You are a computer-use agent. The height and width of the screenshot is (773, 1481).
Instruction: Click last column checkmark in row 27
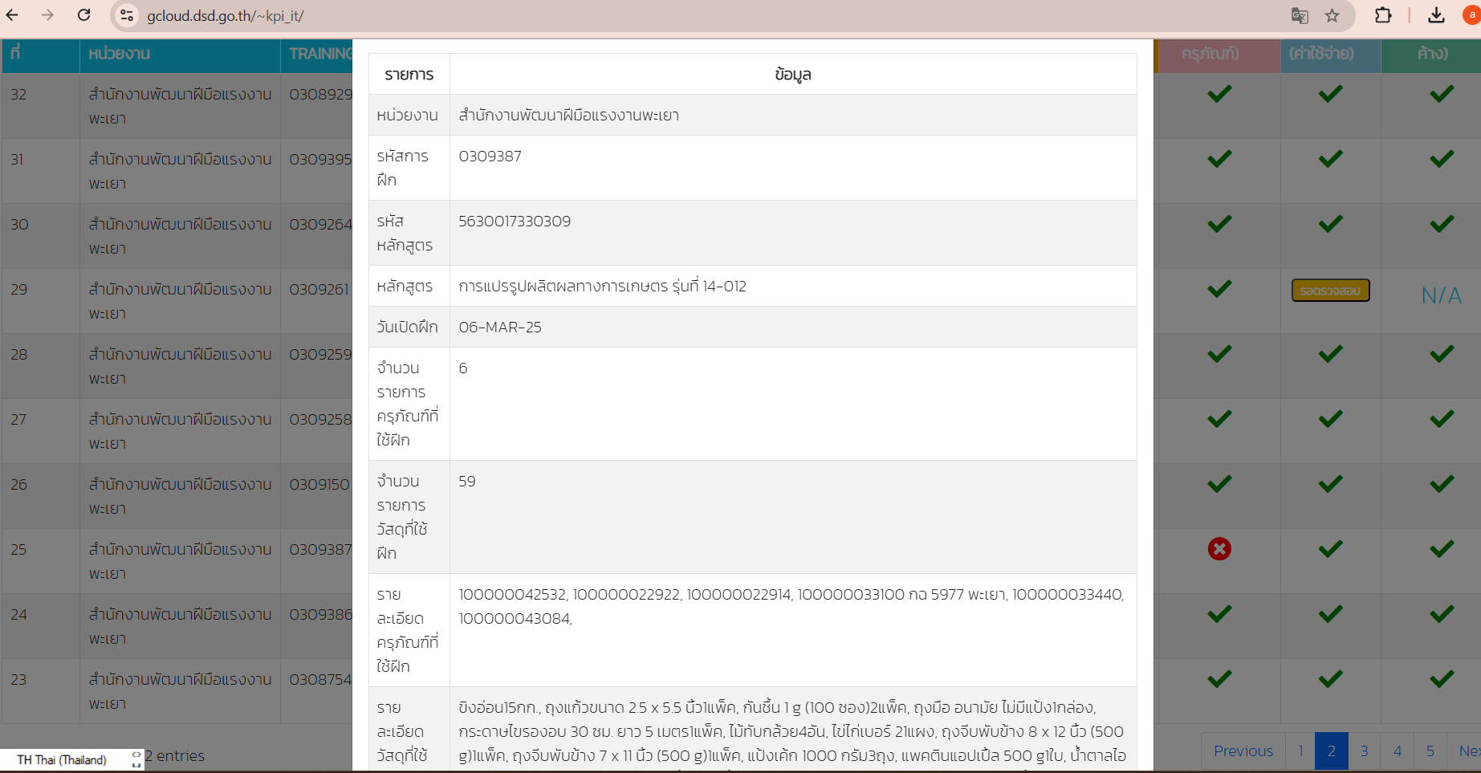(1442, 419)
